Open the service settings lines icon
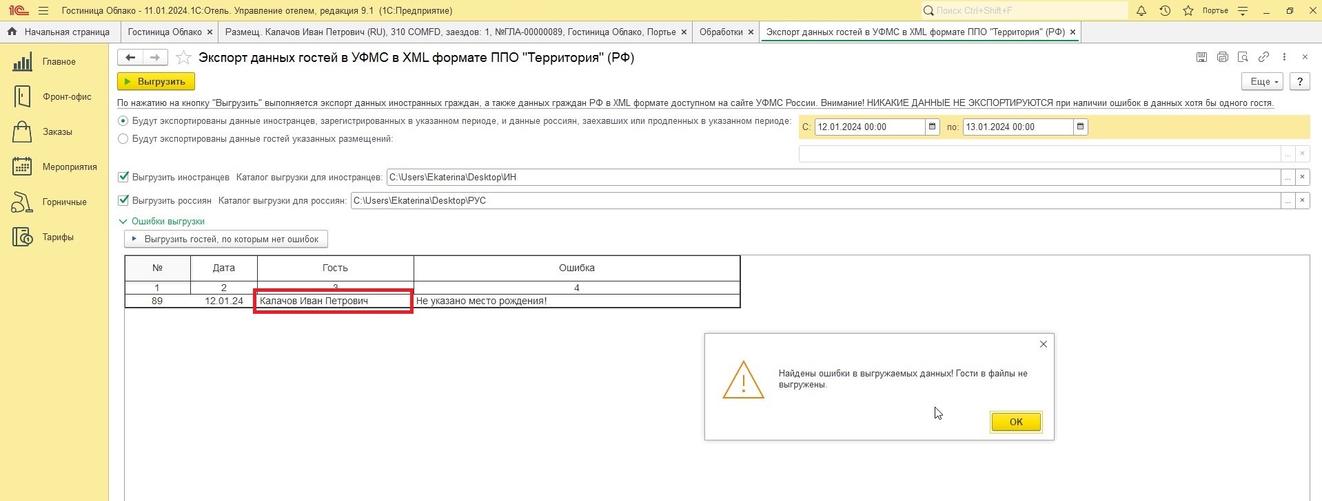The height and width of the screenshot is (501, 1322). point(1243,11)
